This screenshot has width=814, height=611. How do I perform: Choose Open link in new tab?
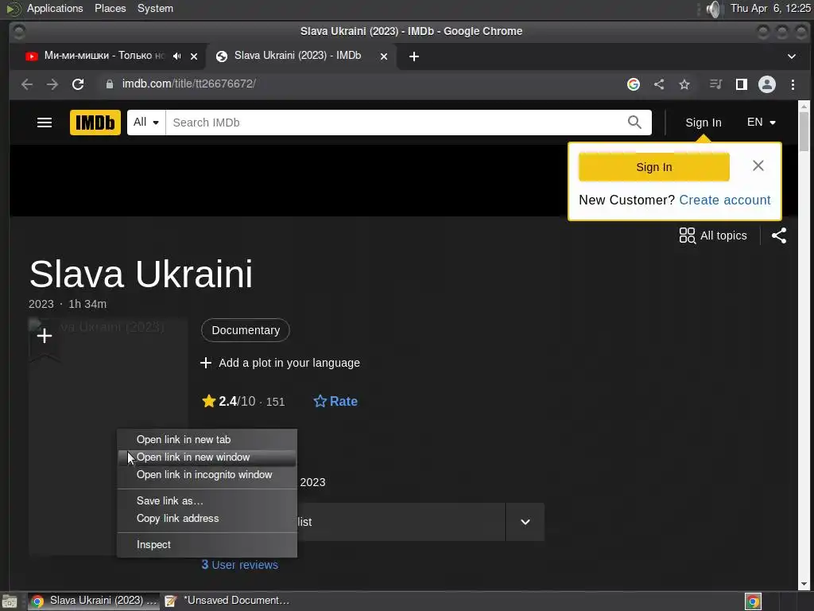(207, 439)
